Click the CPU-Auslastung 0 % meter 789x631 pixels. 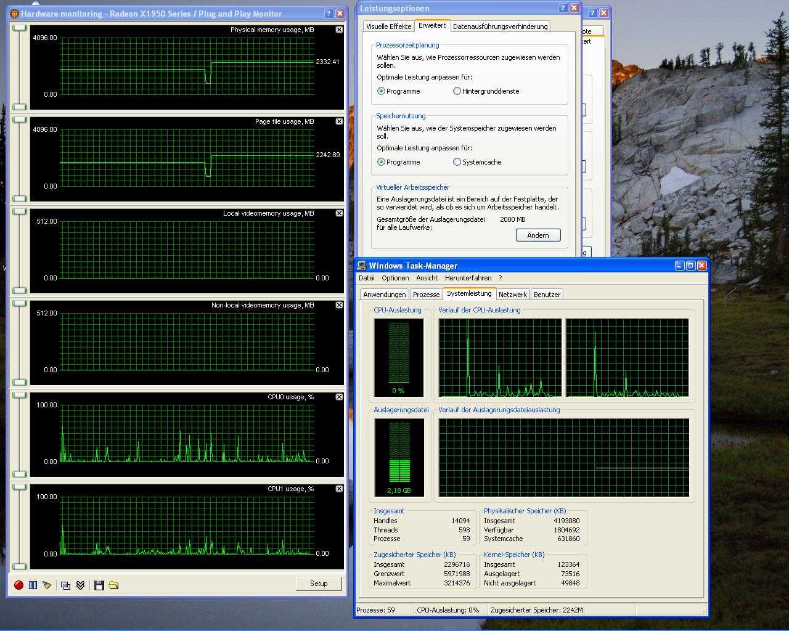pyautogui.click(x=399, y=357)
